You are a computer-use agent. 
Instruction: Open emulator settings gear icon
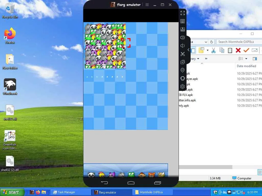click(183, 87)
